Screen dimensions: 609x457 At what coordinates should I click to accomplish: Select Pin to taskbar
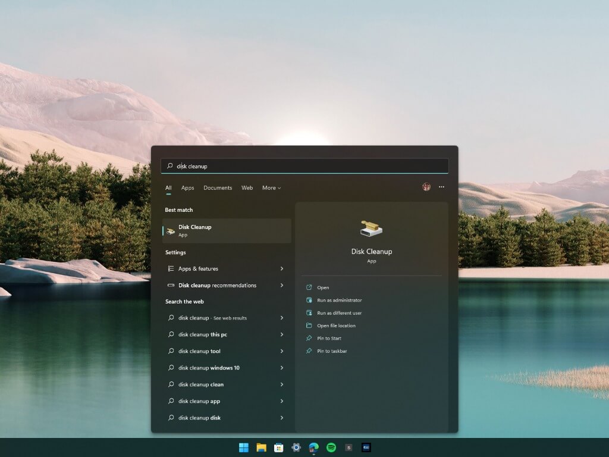coord(332,351)
